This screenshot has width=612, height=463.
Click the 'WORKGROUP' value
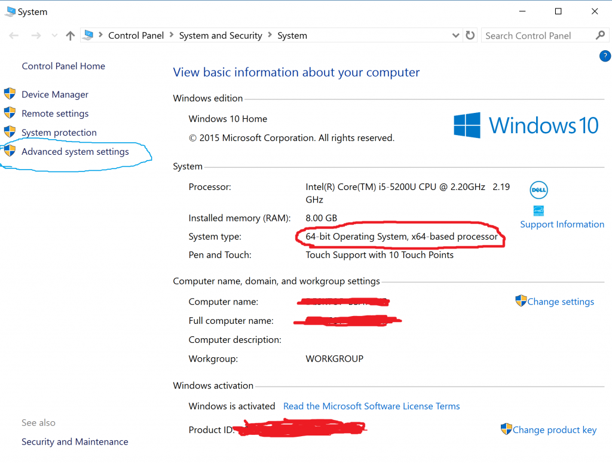pos(335,358)
